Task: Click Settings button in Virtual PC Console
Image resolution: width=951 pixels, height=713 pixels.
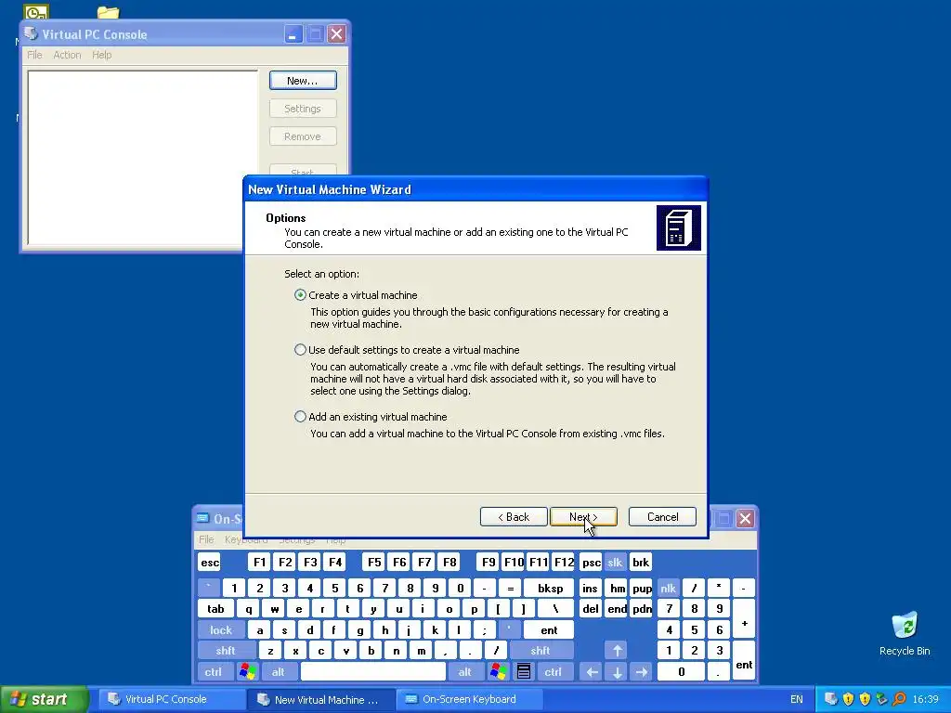Action: click(x=303, y=109)
